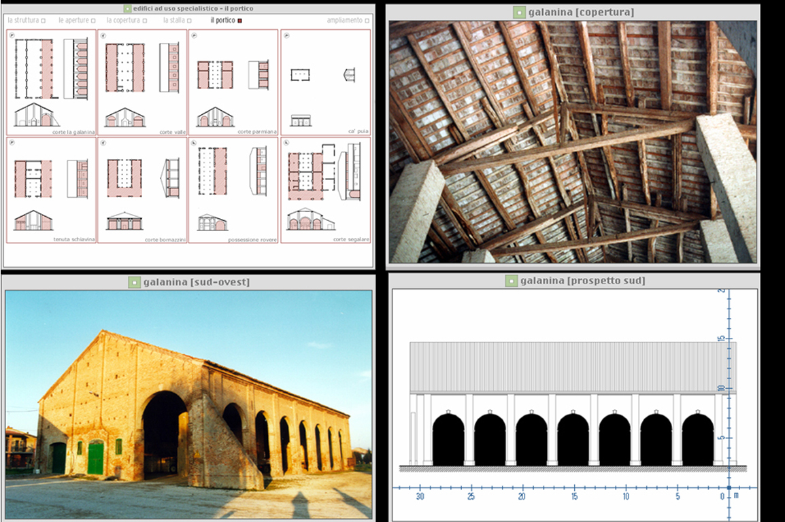Click the roof timber structure photo
Screen dimensions: 785x522
point(572,141)
